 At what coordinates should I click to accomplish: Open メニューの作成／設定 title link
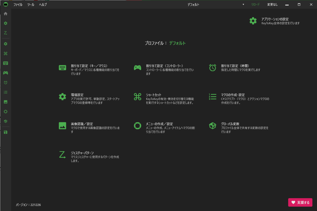(159, 124)
